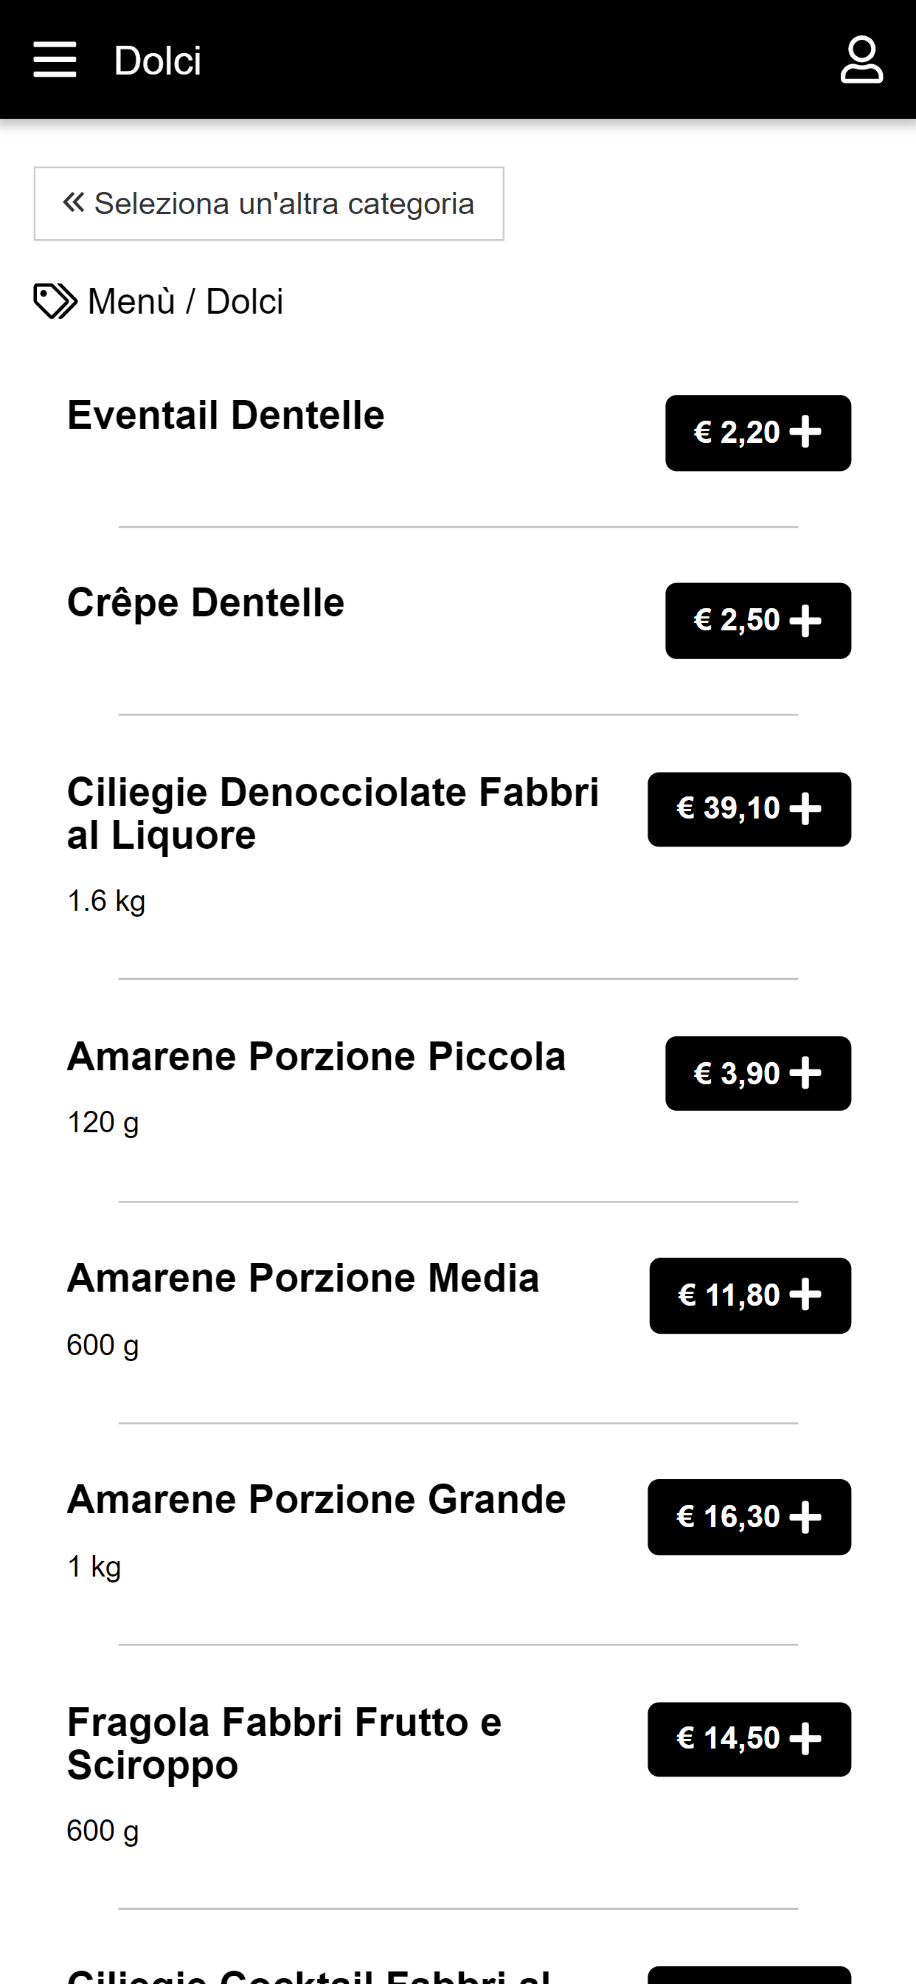Select 'Seleziona un'altra categoria' button

pyautogui.click(x=268, y=204)
